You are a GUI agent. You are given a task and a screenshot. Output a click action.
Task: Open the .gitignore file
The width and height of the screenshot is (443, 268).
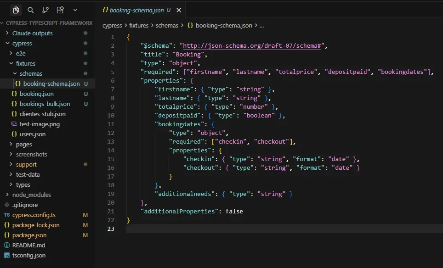click(x=47, y=205)
